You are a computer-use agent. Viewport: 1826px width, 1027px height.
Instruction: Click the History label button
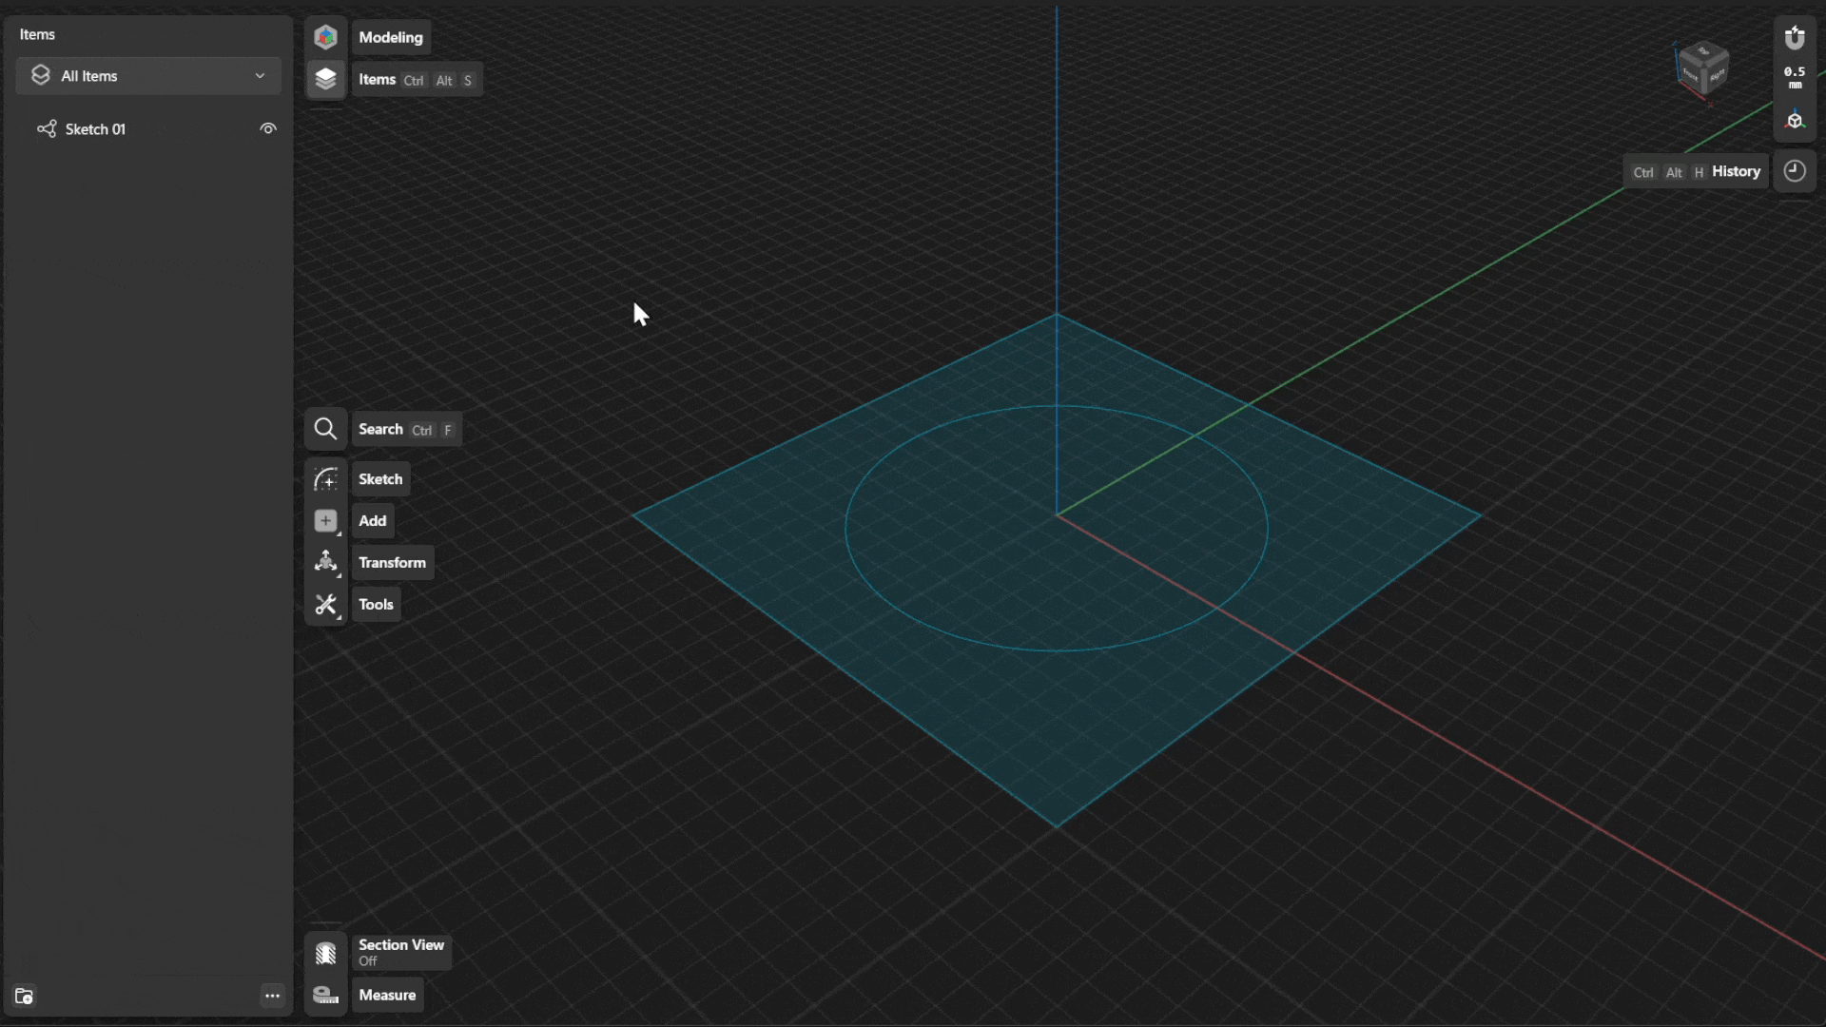[x=1696, y=171]
